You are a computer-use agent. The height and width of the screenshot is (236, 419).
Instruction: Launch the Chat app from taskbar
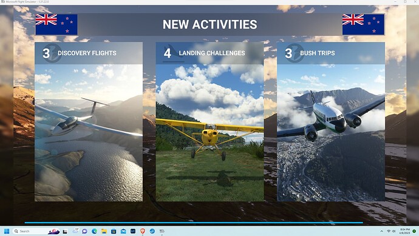(x=84, y=231)
